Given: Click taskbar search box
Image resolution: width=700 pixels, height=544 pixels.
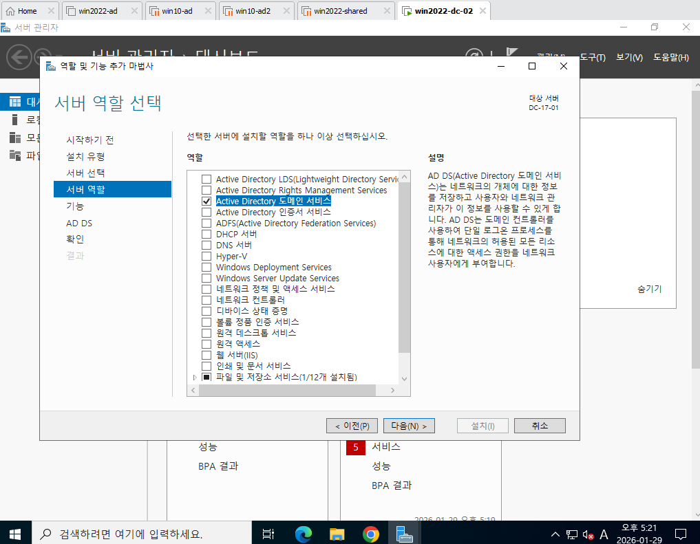Looking at the screenshot, I should tap(142, 533).
